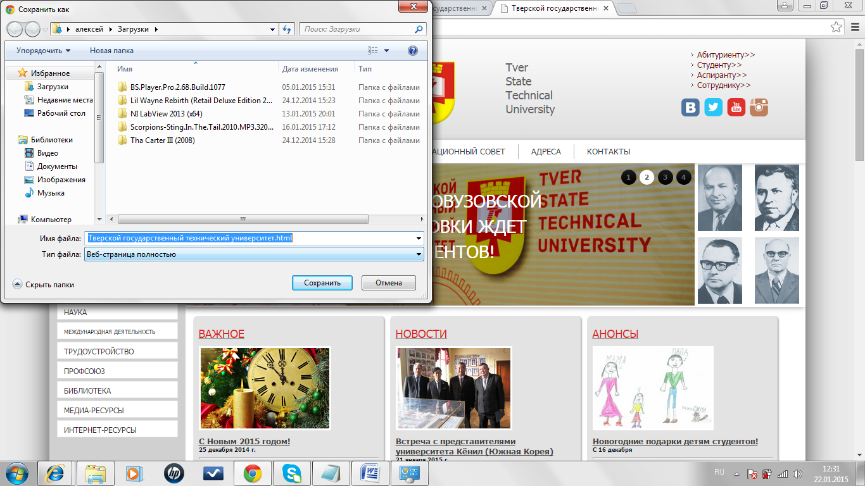The height and width of the screenshot is (486, 865).
Task: Click the control panel taskbar icon
Action: pos(410,473)
